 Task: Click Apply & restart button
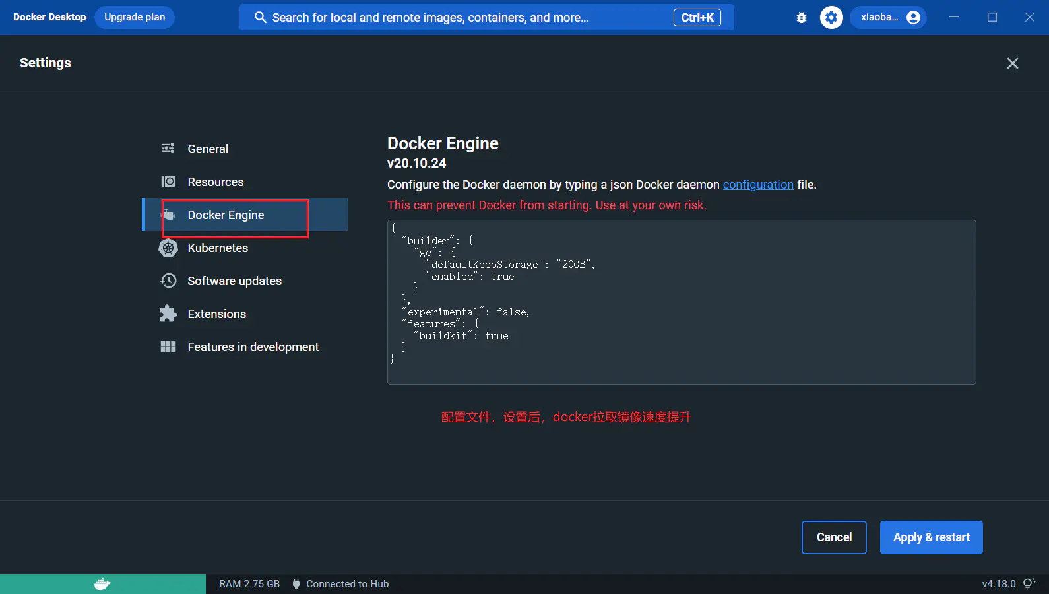pos(932,537)
